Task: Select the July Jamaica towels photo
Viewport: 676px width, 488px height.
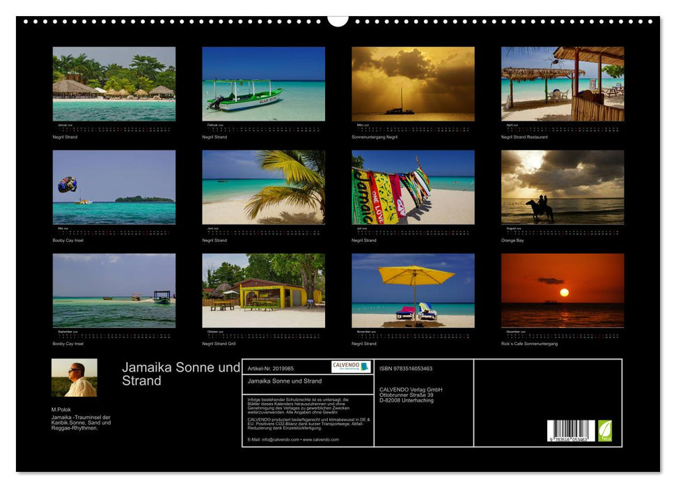Action: 411,185
